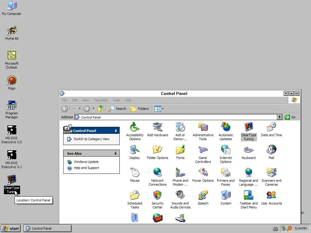The image size is (311, 233).
Task: Go up one folder level
Action: (101, 109)
